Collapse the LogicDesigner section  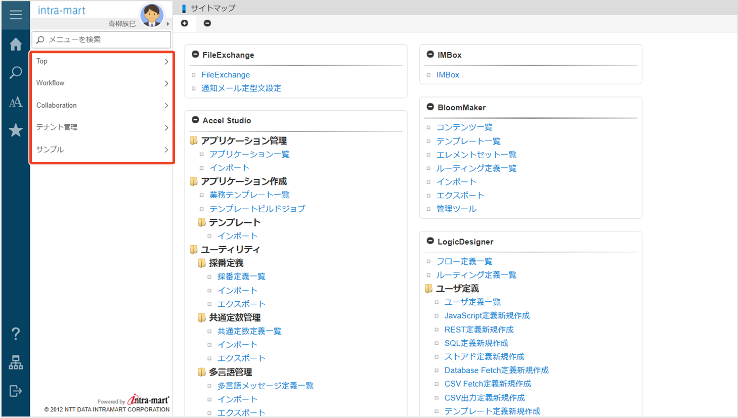pos(430,241)
